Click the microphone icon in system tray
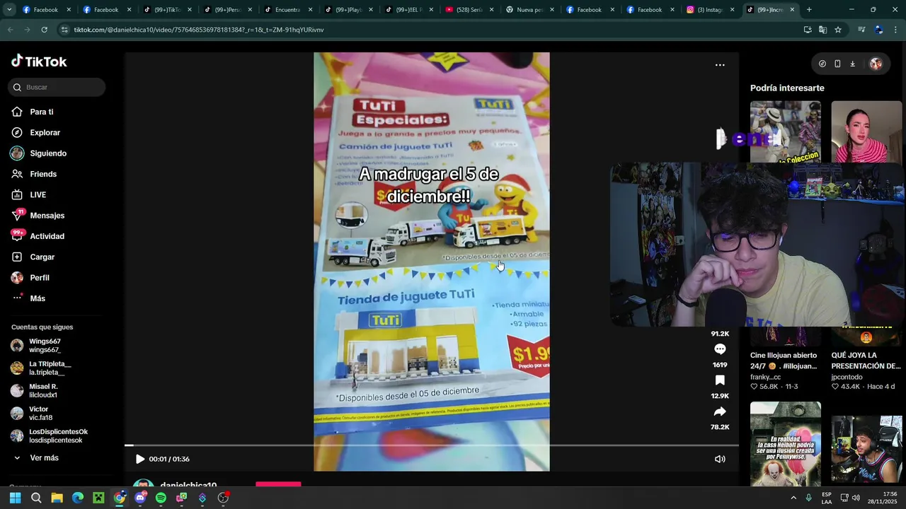 click(808, 498)
